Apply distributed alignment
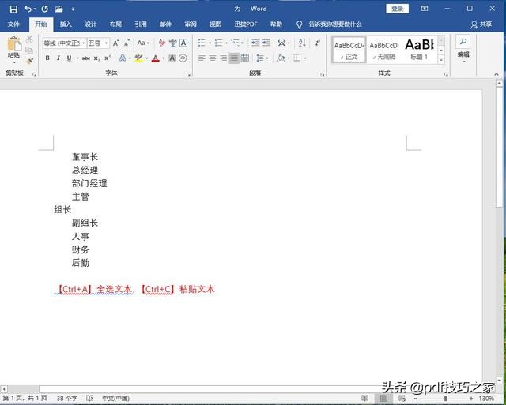The height and width of the screenshot is (405, 506). 245,58
